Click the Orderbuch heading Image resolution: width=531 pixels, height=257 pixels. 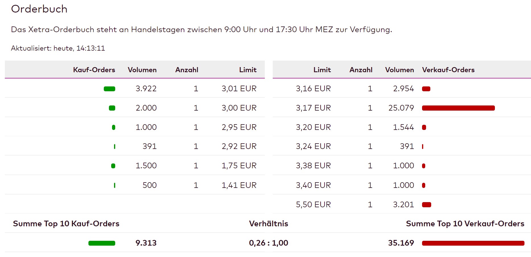click(39, 9)
